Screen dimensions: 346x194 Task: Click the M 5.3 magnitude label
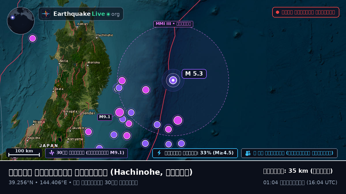click(194, 74)
